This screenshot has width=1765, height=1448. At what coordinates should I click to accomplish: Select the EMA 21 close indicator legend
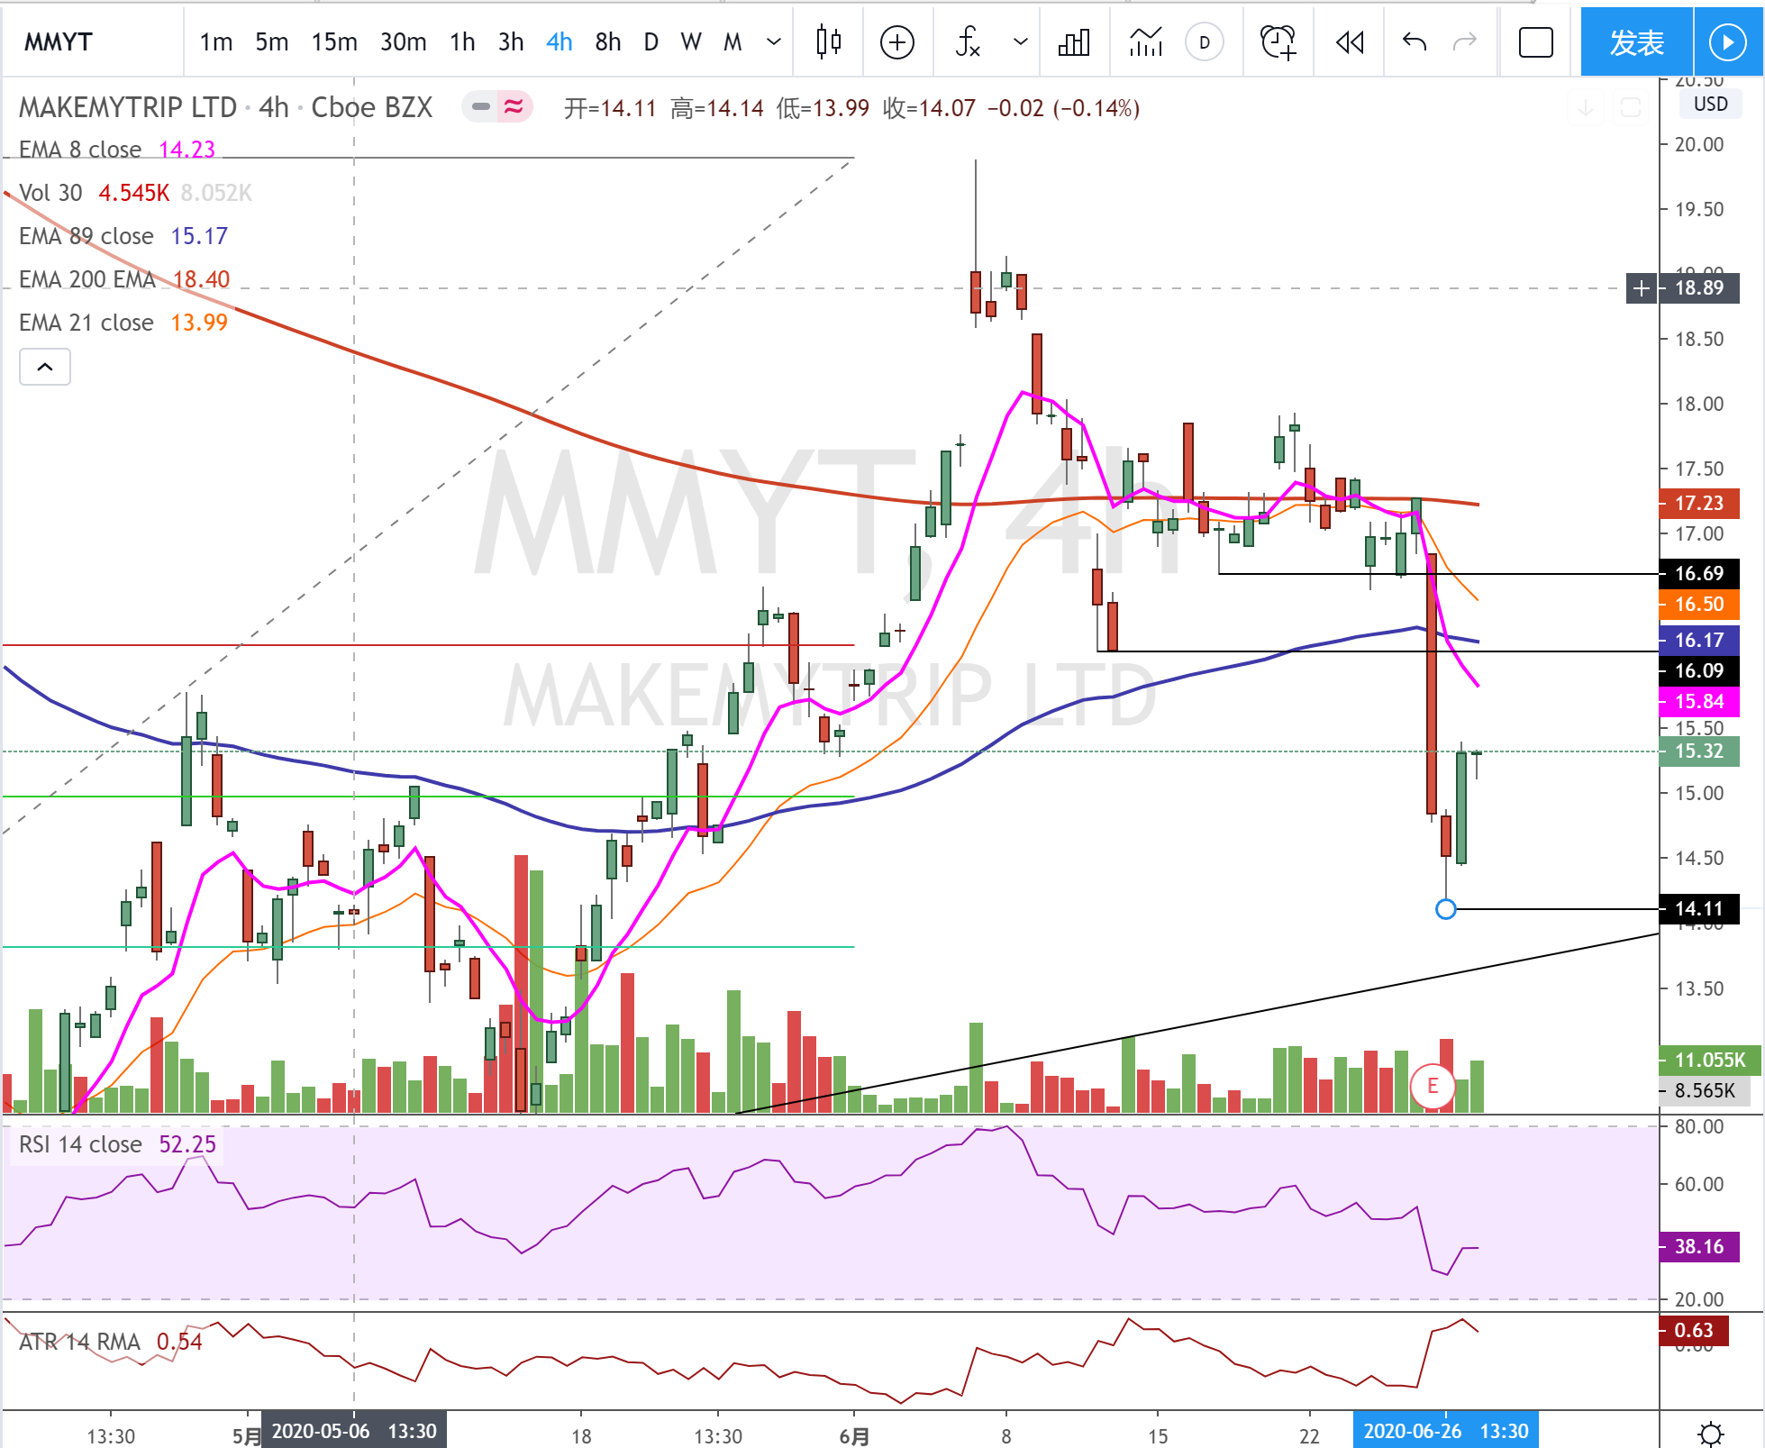point(123,323)
